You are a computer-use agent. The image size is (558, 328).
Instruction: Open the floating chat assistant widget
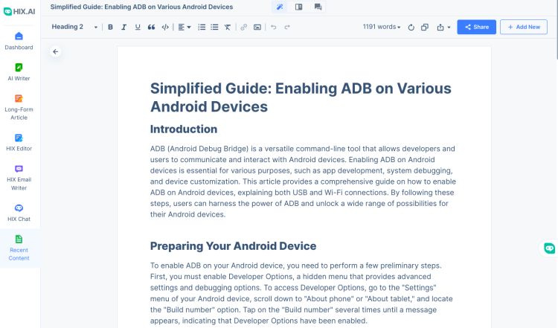pyautogui.click(x=549, y=248)
